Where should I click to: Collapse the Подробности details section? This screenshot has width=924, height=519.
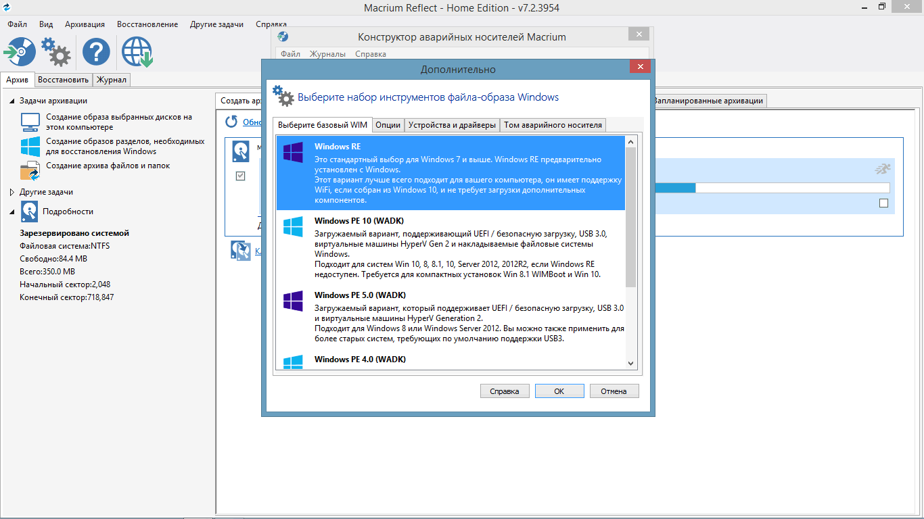(x=11, y=212)
